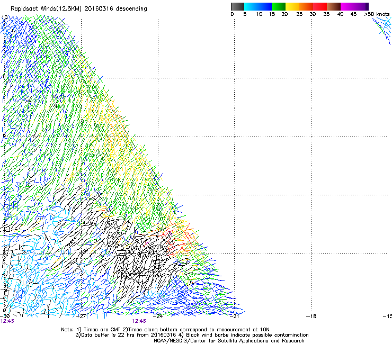This screenshot has height=344, width=392.
Task: Click the yellow 20-25 knots legend swatch
Action: [292, 6]
